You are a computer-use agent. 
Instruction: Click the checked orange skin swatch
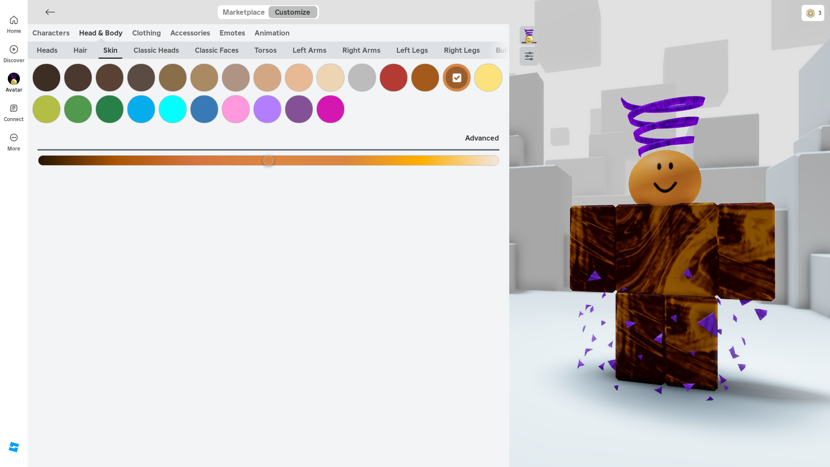(456, 78)
